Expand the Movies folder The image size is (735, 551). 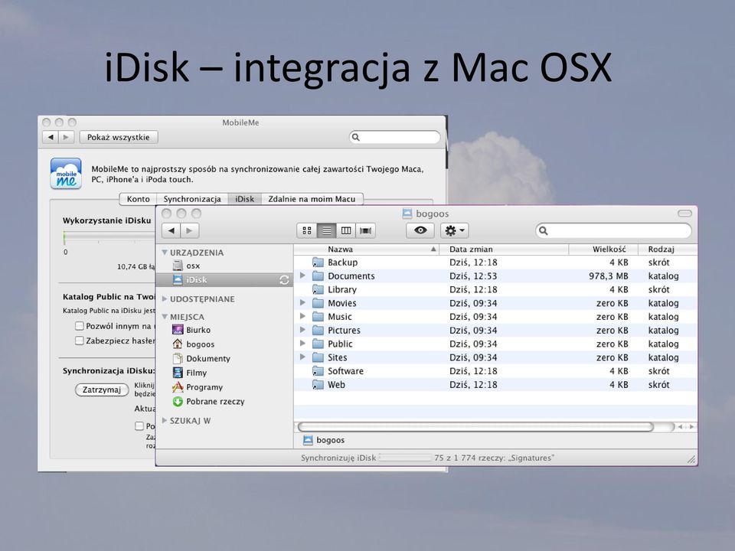[x=303, y=303]
